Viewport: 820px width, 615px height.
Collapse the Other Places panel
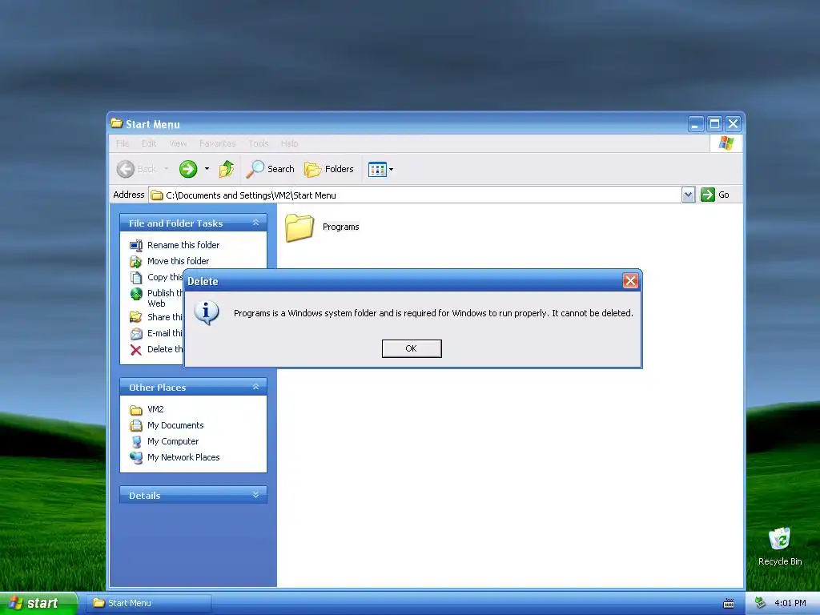pos(255,387)
